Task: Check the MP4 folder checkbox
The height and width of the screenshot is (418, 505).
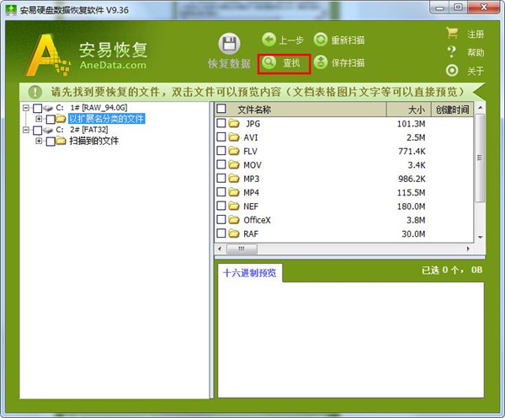Action: click(x=221, y=192)
